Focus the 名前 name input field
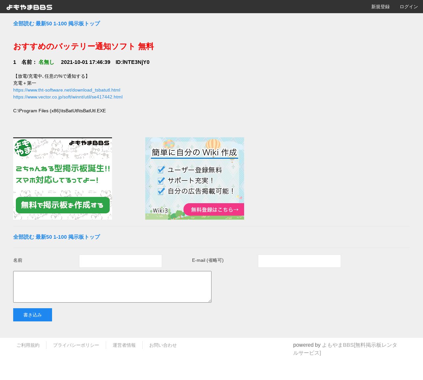The height and width of the screenshot is (380, 423). (x=121, y=261)
